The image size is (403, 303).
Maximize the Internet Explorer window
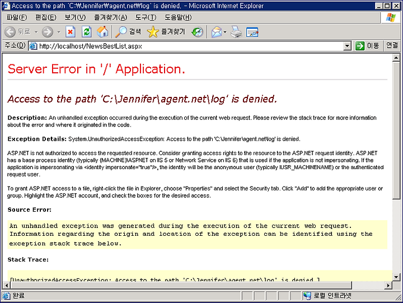(387, 6)
